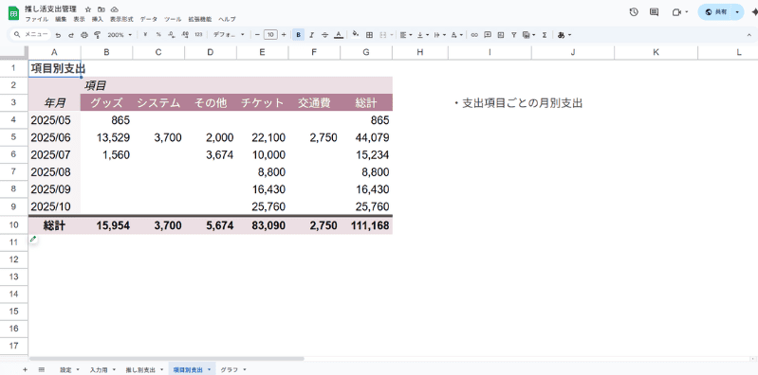Toggle bold formatting button
758x375 pixels.
tap(298, 35)
